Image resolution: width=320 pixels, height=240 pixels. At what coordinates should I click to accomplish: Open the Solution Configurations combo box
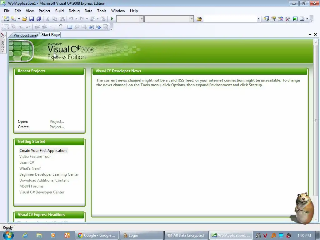[130, 19]
